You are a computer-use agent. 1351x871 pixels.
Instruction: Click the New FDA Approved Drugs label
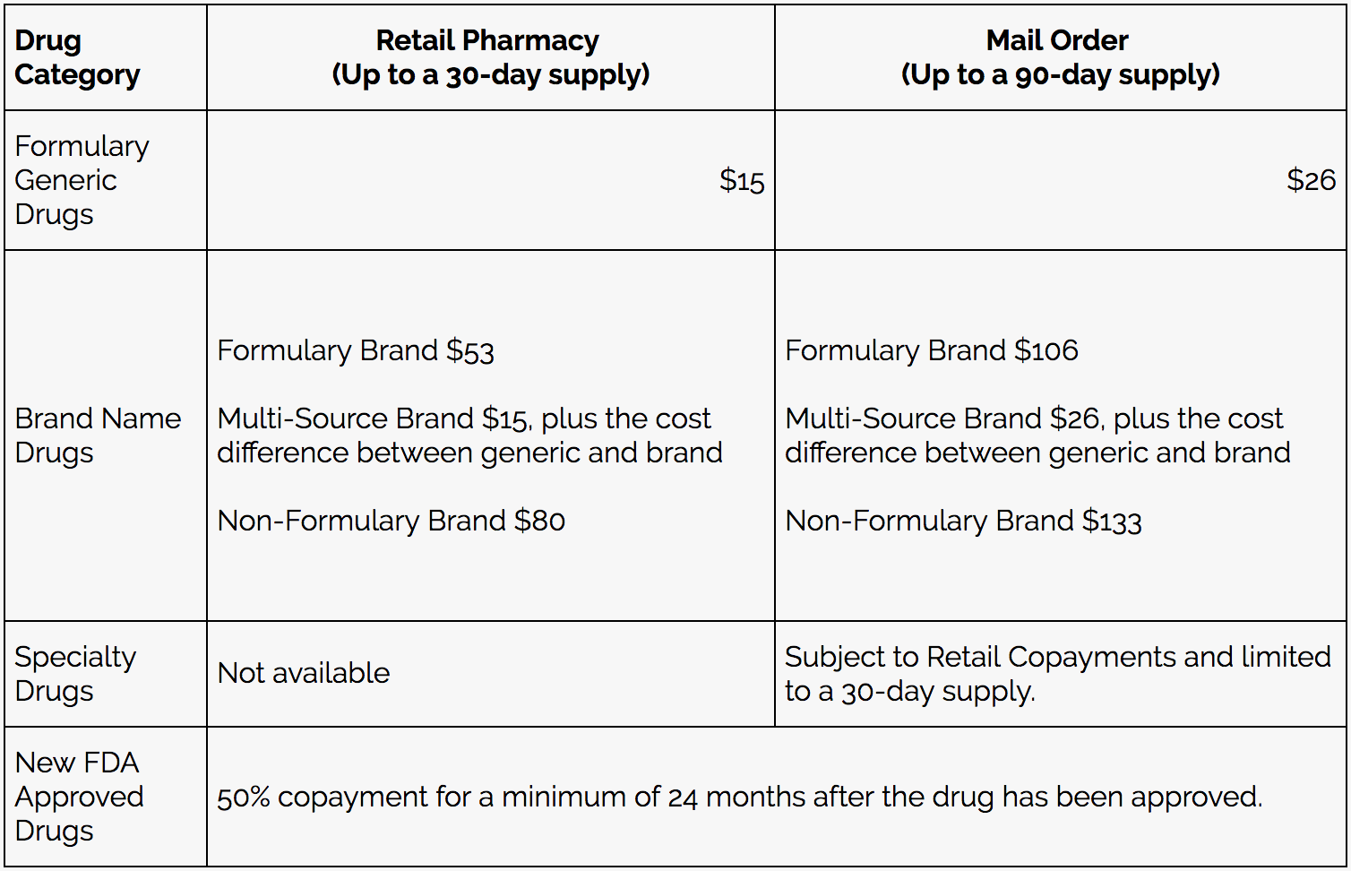[x=79, y=797]
